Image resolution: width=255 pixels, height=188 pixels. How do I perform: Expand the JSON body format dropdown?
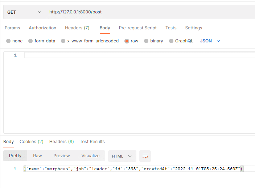210,41
